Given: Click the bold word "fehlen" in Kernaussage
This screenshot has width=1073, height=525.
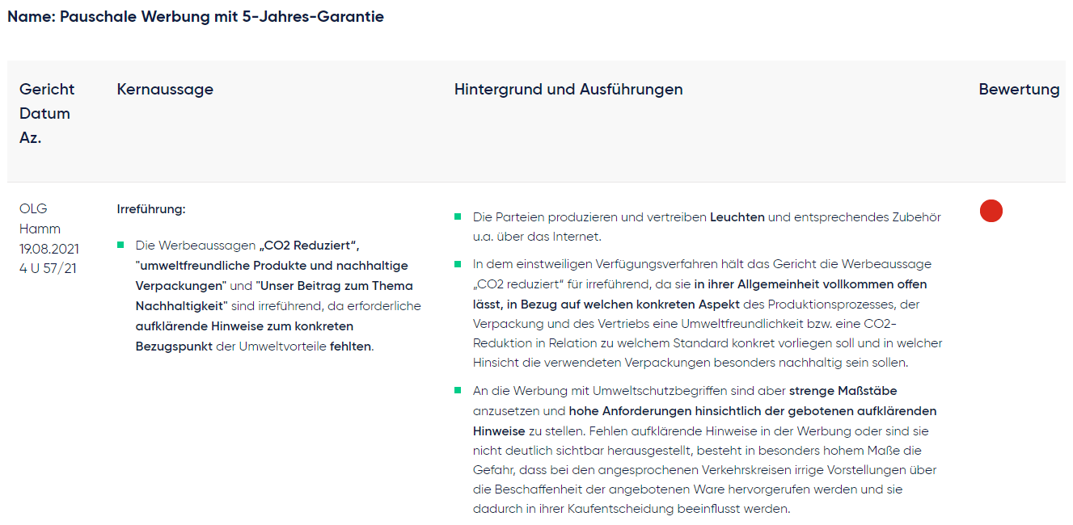Looking at the screenshot, I should click(x=349, y=346).
